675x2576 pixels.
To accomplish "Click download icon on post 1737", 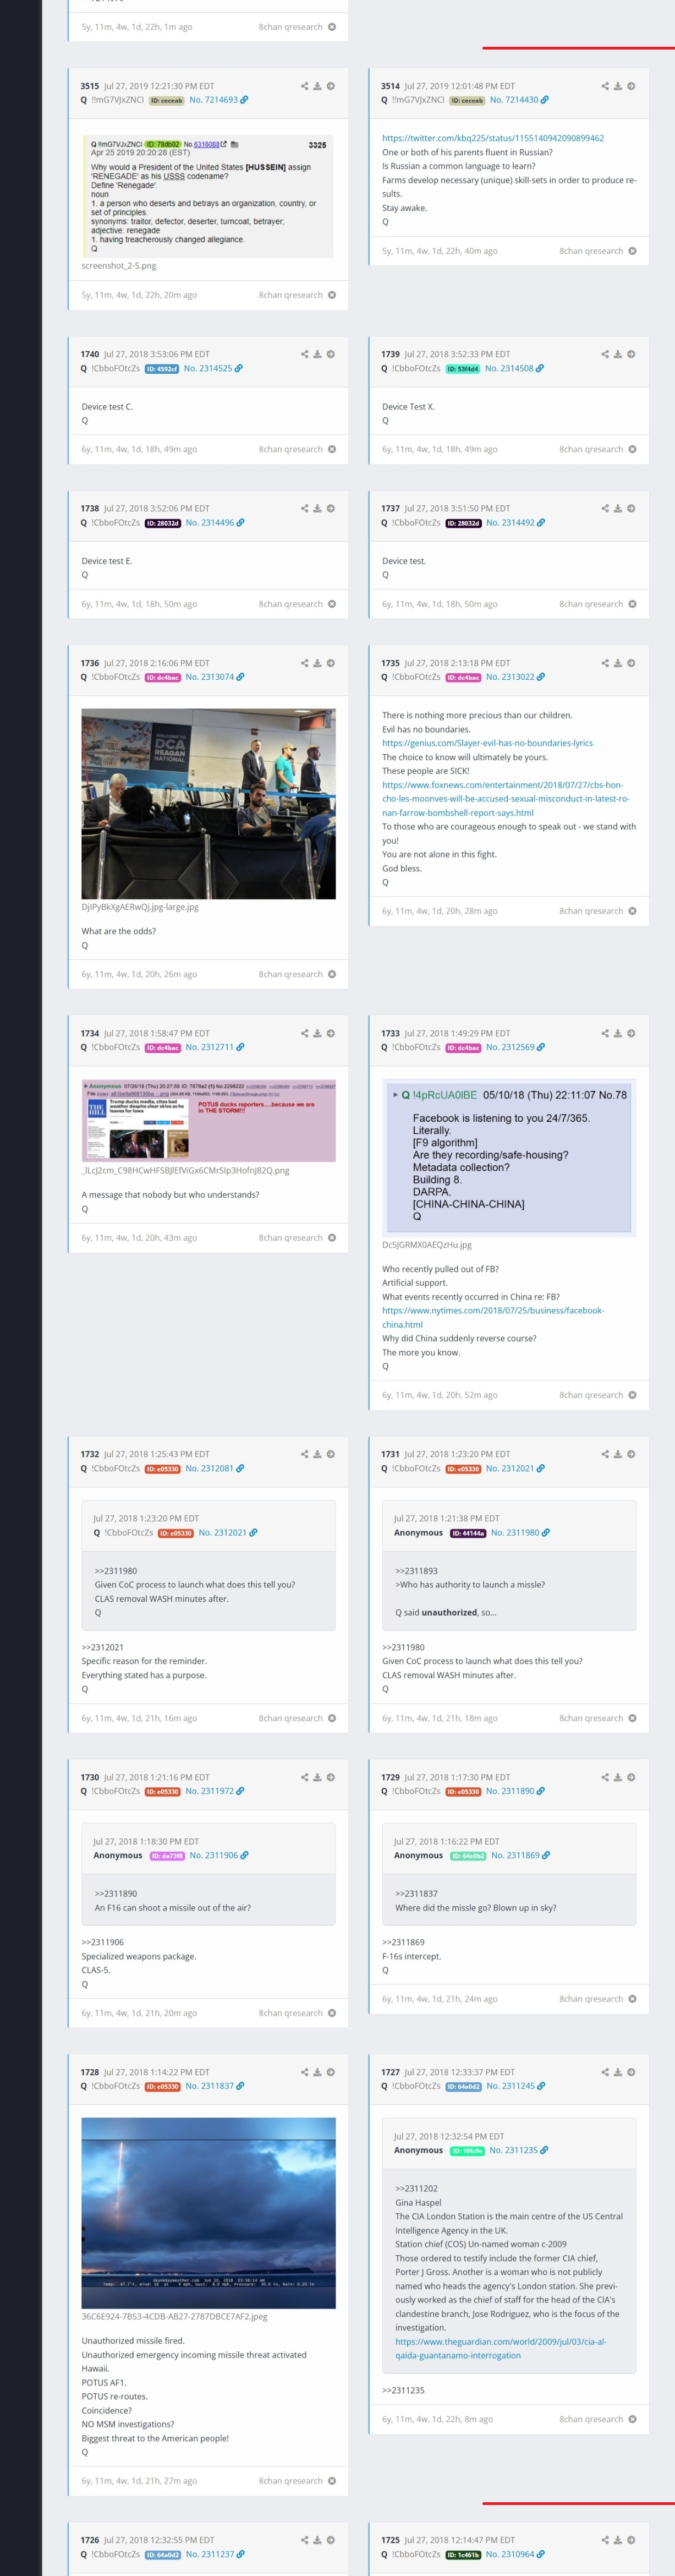I will tap(618, 508).
